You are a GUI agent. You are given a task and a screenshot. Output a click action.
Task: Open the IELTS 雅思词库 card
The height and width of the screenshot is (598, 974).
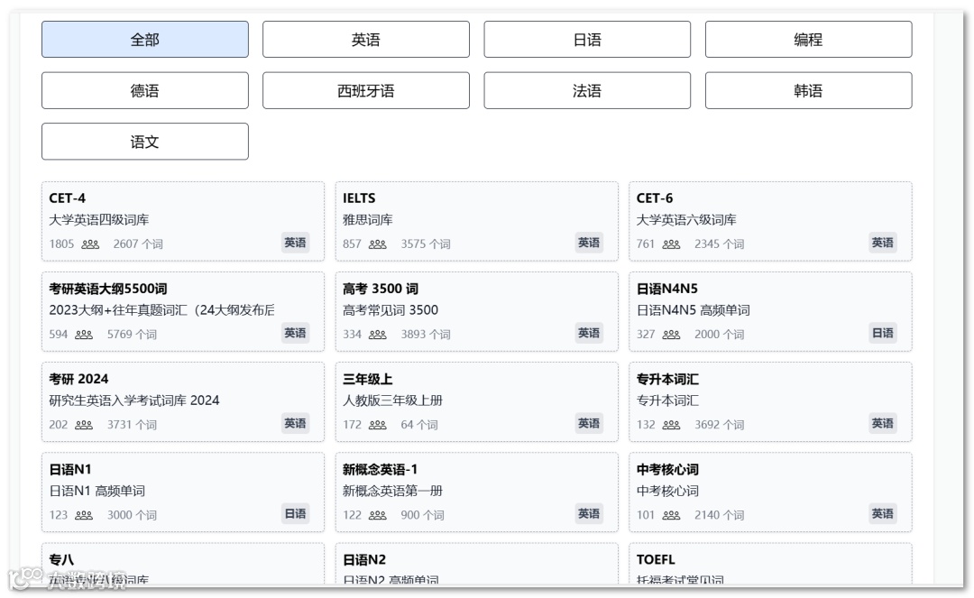476,221
